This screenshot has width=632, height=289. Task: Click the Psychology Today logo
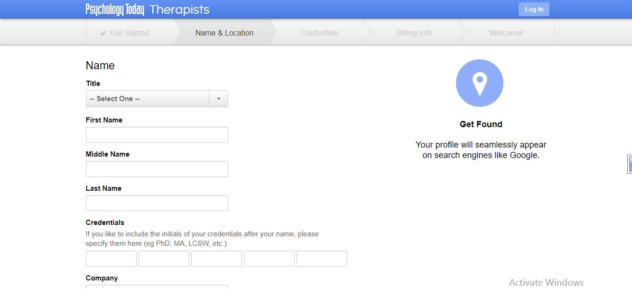(115, 9)
